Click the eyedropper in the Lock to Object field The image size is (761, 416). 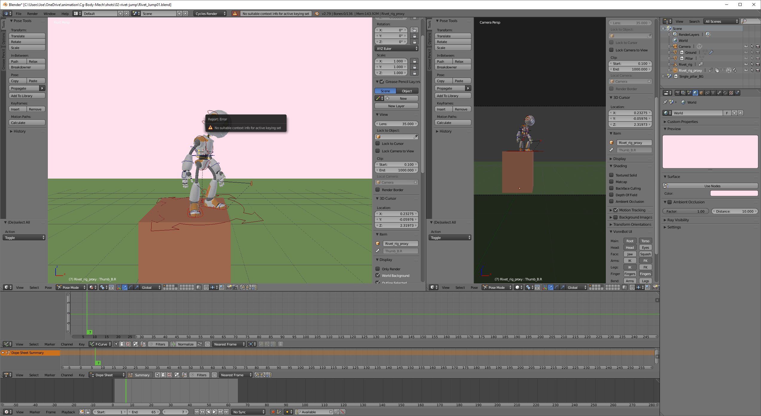click(415, 137)
